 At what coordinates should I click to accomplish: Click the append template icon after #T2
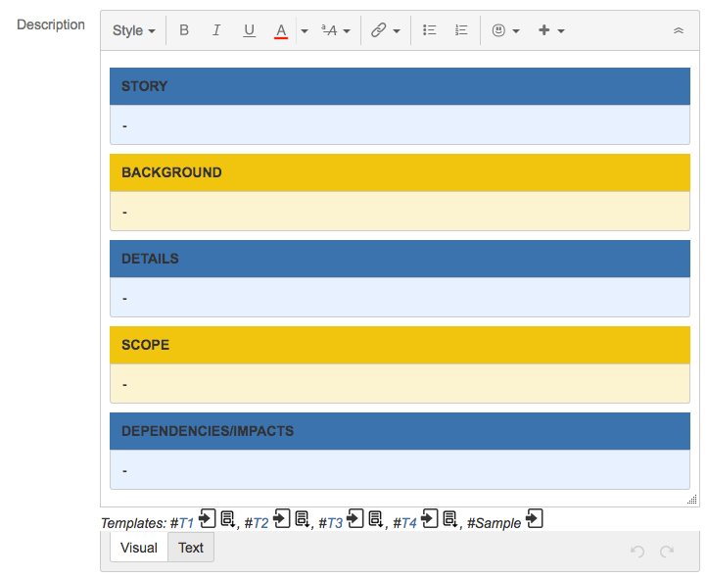[303, 519]
